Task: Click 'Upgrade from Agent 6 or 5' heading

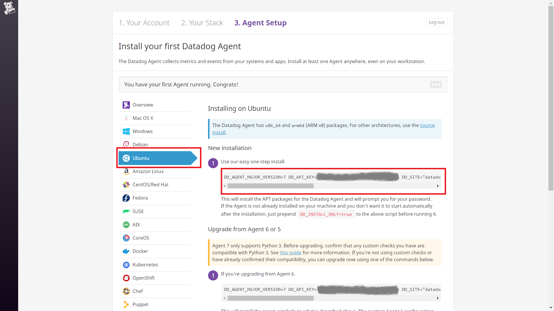Action: pos(244,229)
